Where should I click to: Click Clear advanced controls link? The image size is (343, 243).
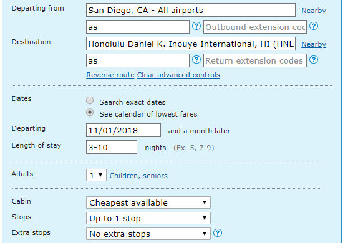click(x=178, y=75)
